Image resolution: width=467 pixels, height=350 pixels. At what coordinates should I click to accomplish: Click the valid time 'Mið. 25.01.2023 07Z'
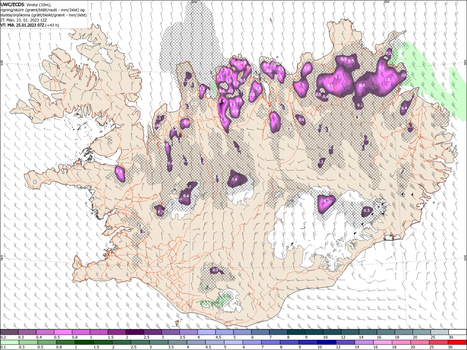(25, 25)
